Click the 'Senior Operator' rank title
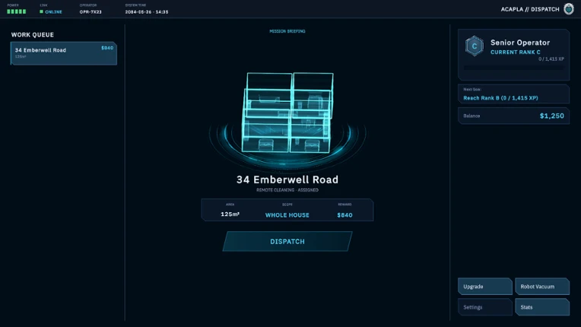The image size is (581, 327). pyautogui.click(x=520, y=43)
